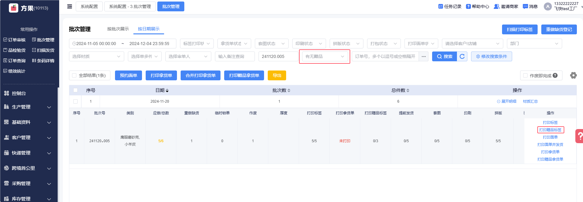Open 帮助中心 help center icon
The image size is (583, 202).
(468, 6)
